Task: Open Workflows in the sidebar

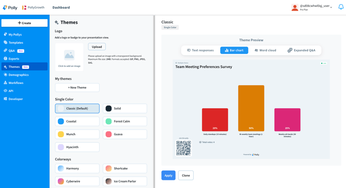Action: pos(25,83)
